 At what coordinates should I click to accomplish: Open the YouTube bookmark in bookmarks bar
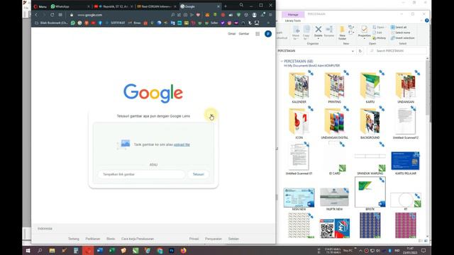click(x=93, y=23)
